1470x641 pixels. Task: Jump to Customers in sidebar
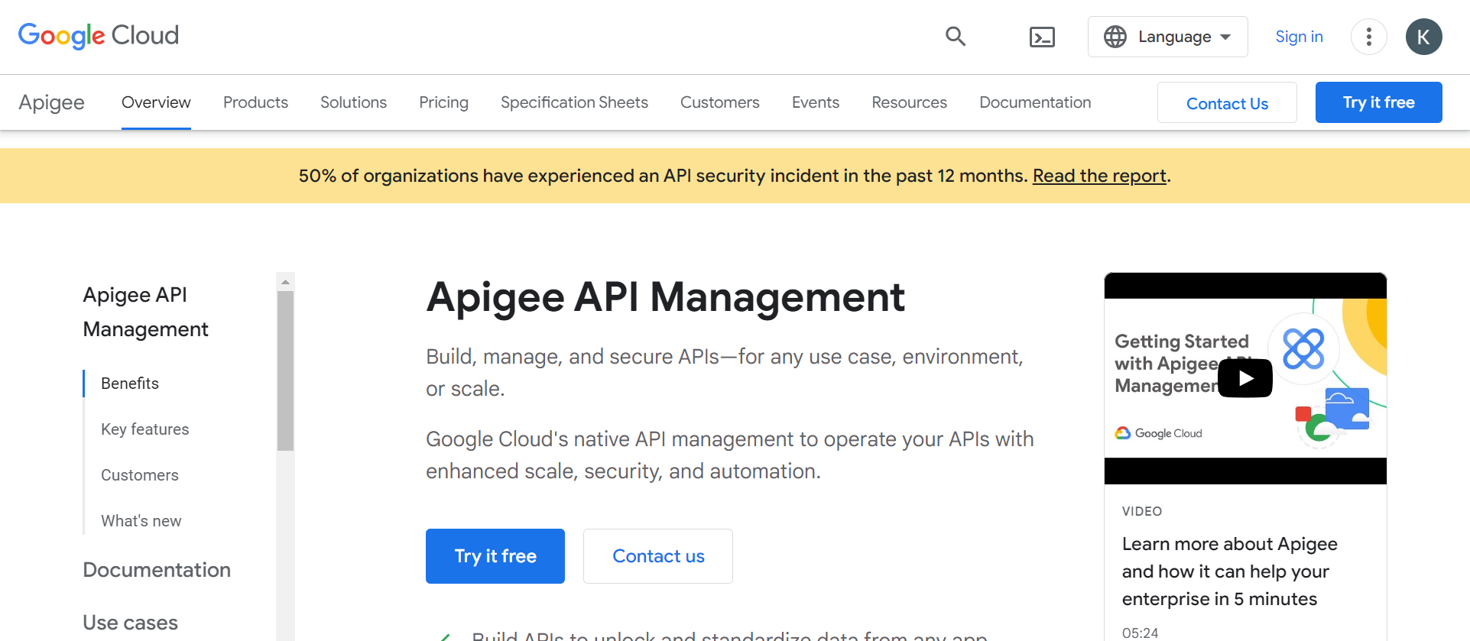[140, 475]
